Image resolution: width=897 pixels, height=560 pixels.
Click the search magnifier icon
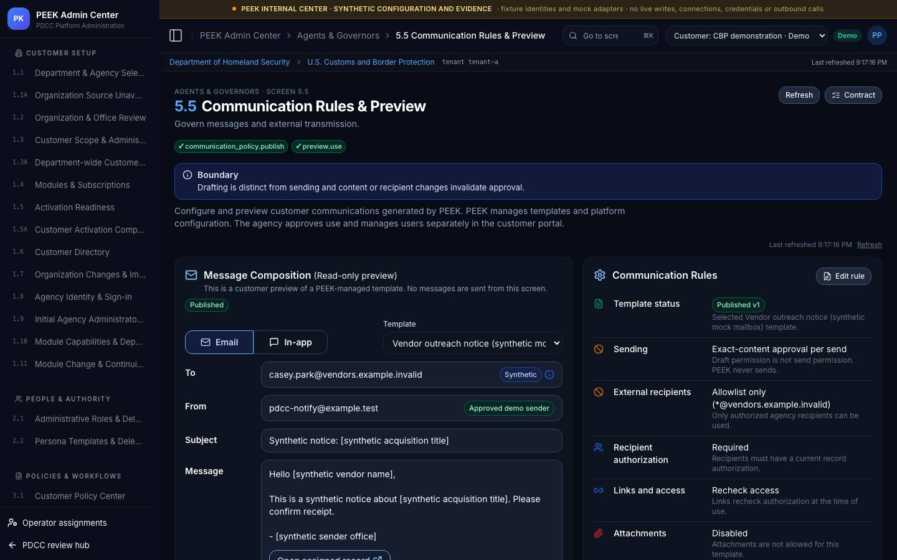[x=573, y=35]
